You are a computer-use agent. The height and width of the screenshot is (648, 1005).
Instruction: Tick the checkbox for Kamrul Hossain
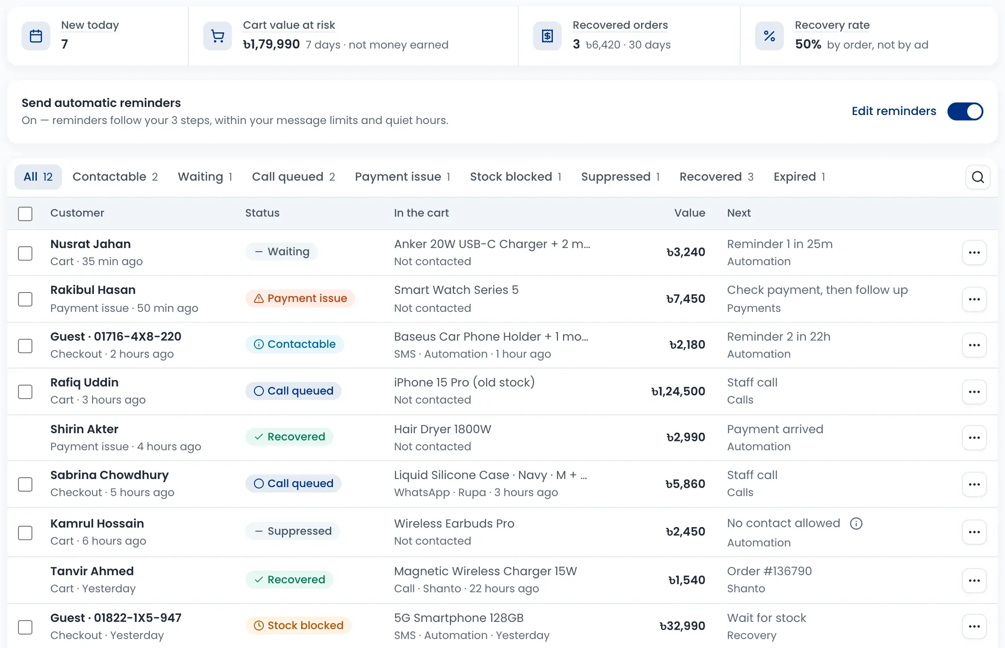coord(25,533)
